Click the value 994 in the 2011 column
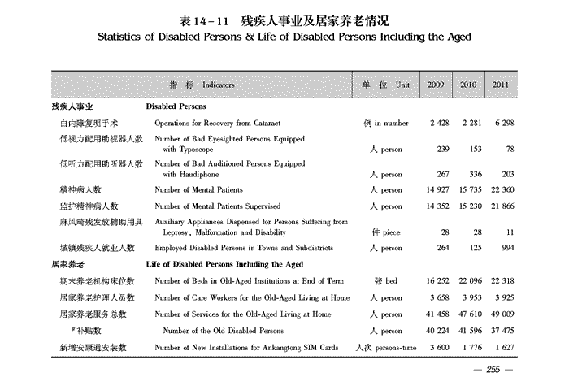This screenshot has width=569, height=386. click(x=506, y=248)
